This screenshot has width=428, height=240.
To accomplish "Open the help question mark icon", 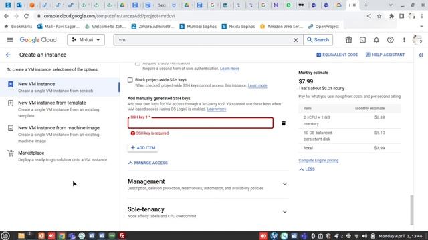I will coord(391,40).
